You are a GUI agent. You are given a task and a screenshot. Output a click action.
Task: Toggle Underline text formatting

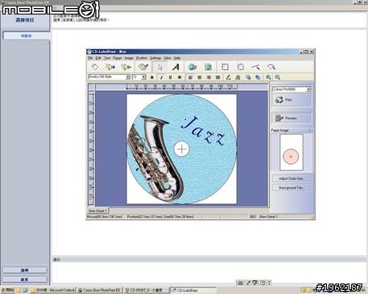click(x=170, y=77)
